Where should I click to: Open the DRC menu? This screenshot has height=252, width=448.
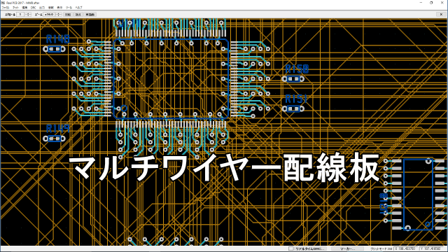coord(34,8)
